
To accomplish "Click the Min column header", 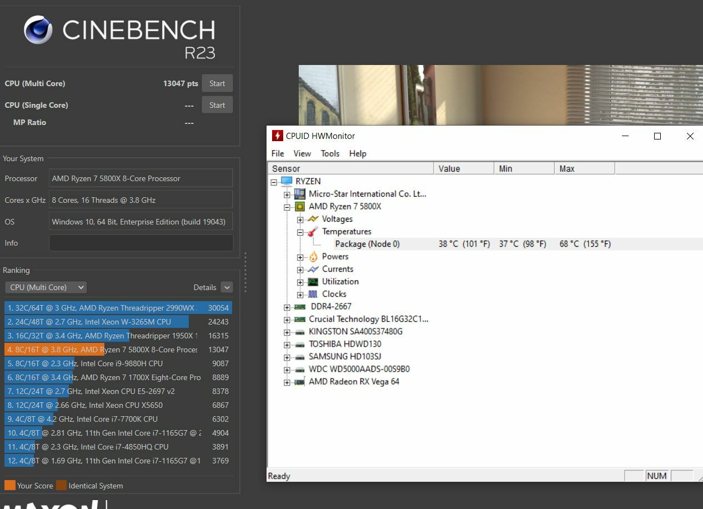I will click(x=525, y=168).
